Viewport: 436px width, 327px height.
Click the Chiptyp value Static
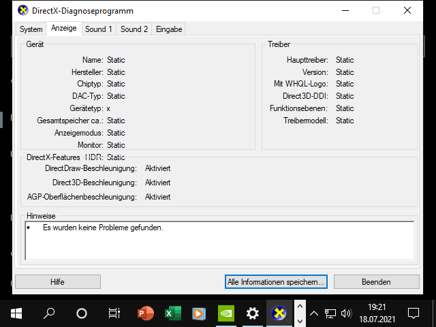[116, 84]
